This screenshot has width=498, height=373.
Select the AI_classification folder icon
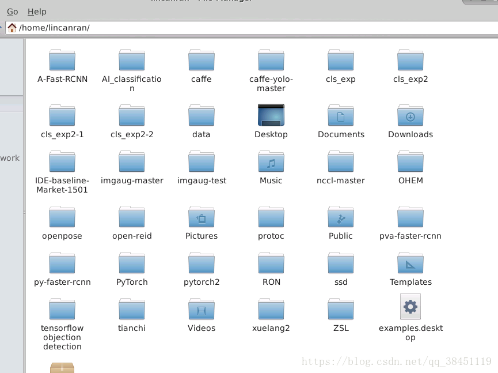(132, 60)
